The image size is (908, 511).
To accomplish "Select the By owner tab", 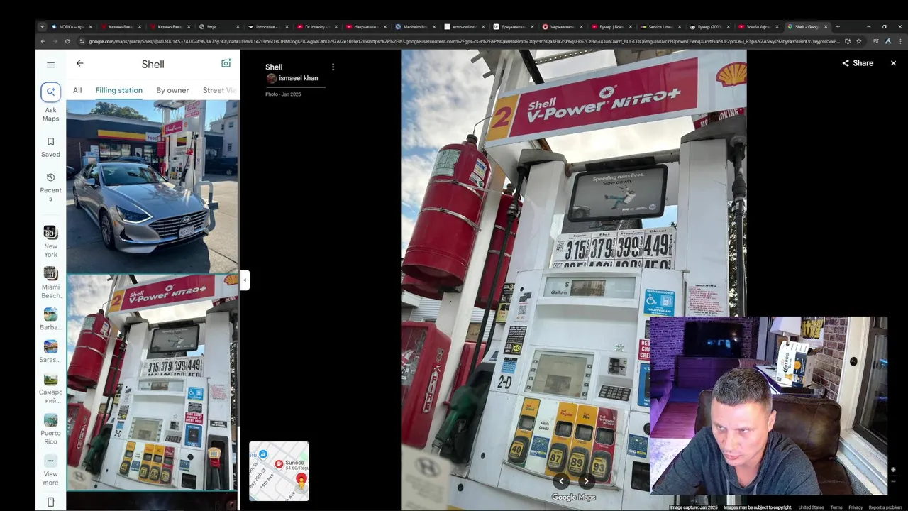I will pos(172,90).
